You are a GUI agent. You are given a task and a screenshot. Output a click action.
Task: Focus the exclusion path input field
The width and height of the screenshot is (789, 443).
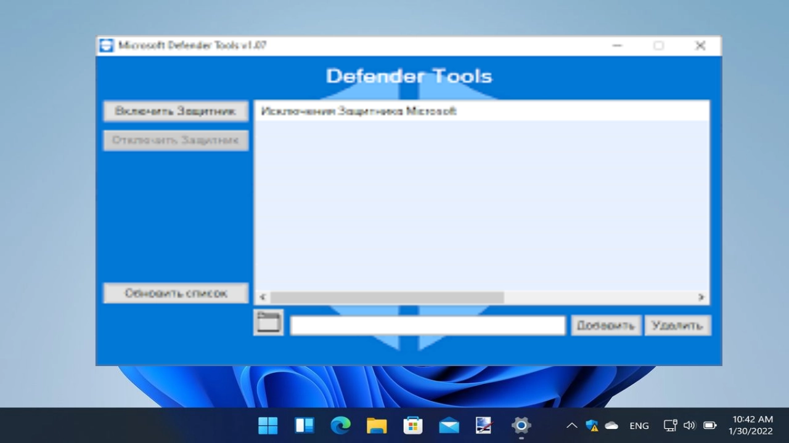coord(427,325)
